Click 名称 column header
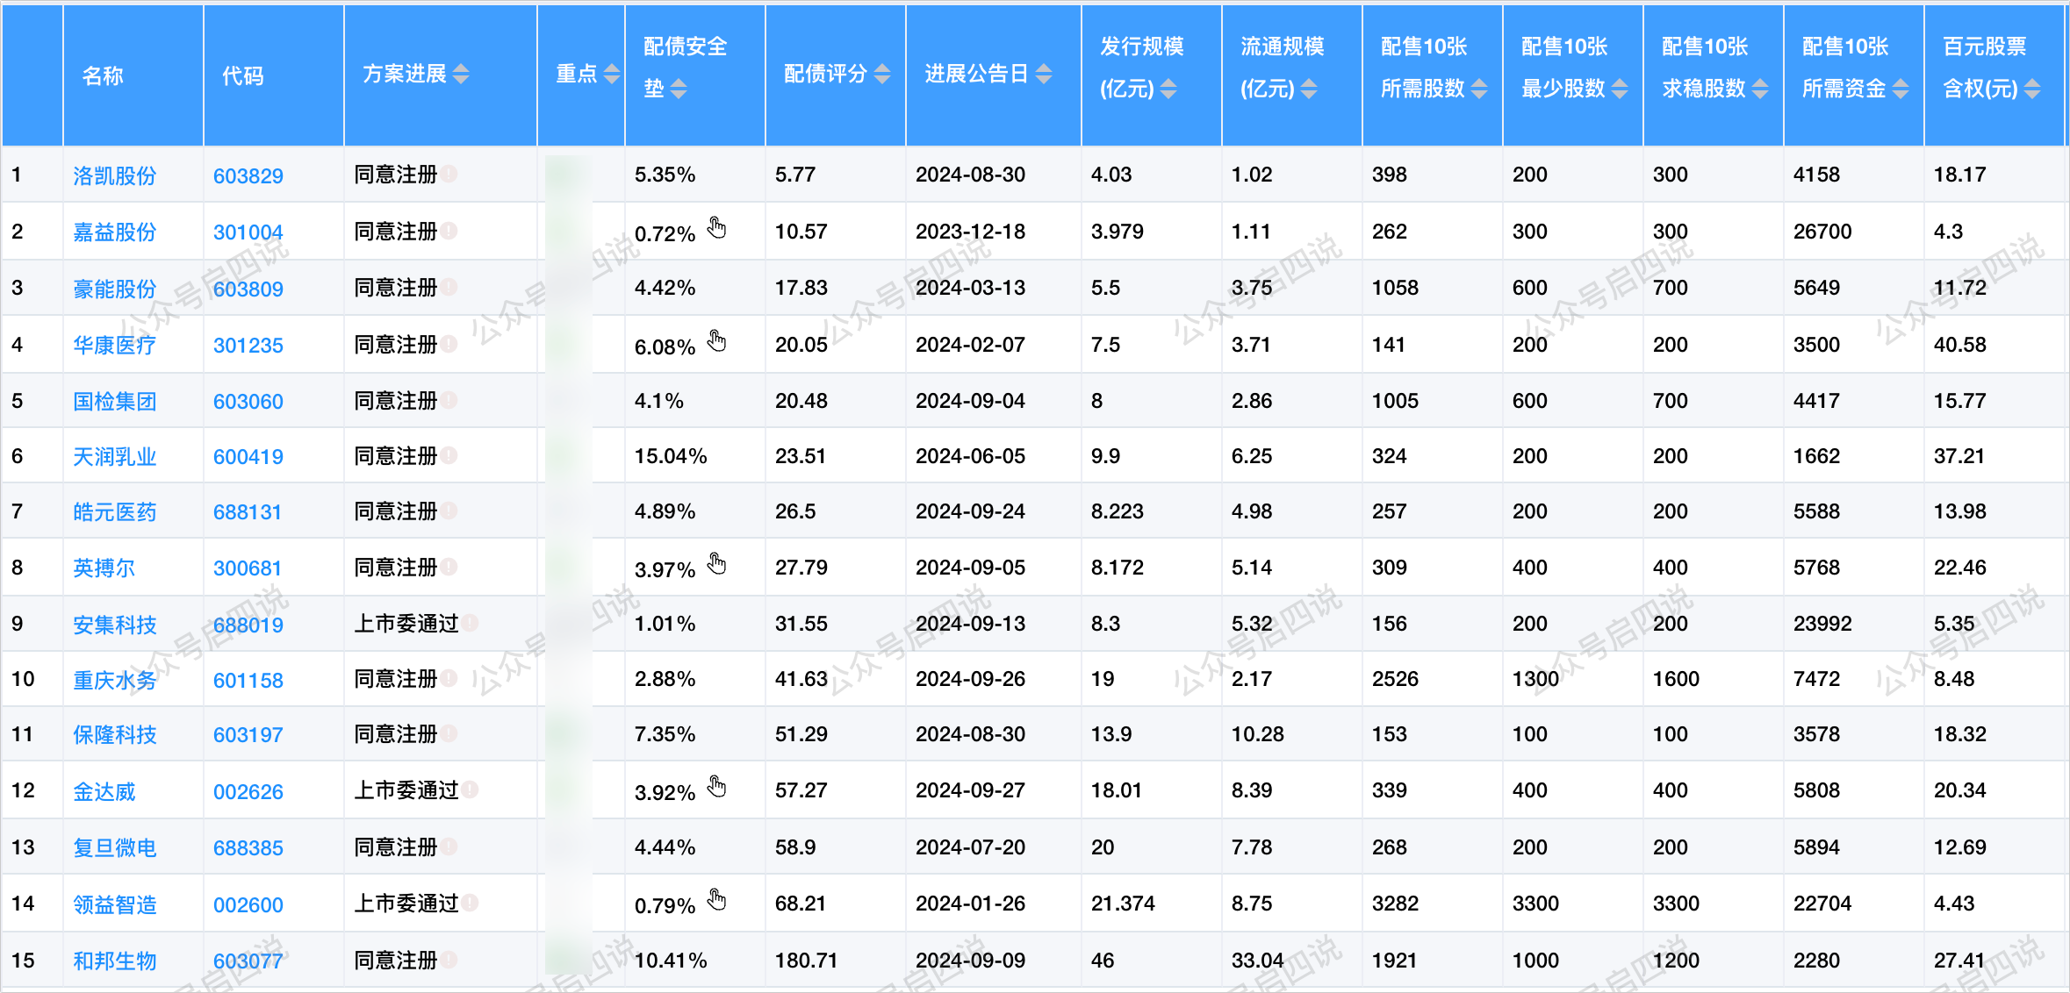 click(x=103, y=75)
